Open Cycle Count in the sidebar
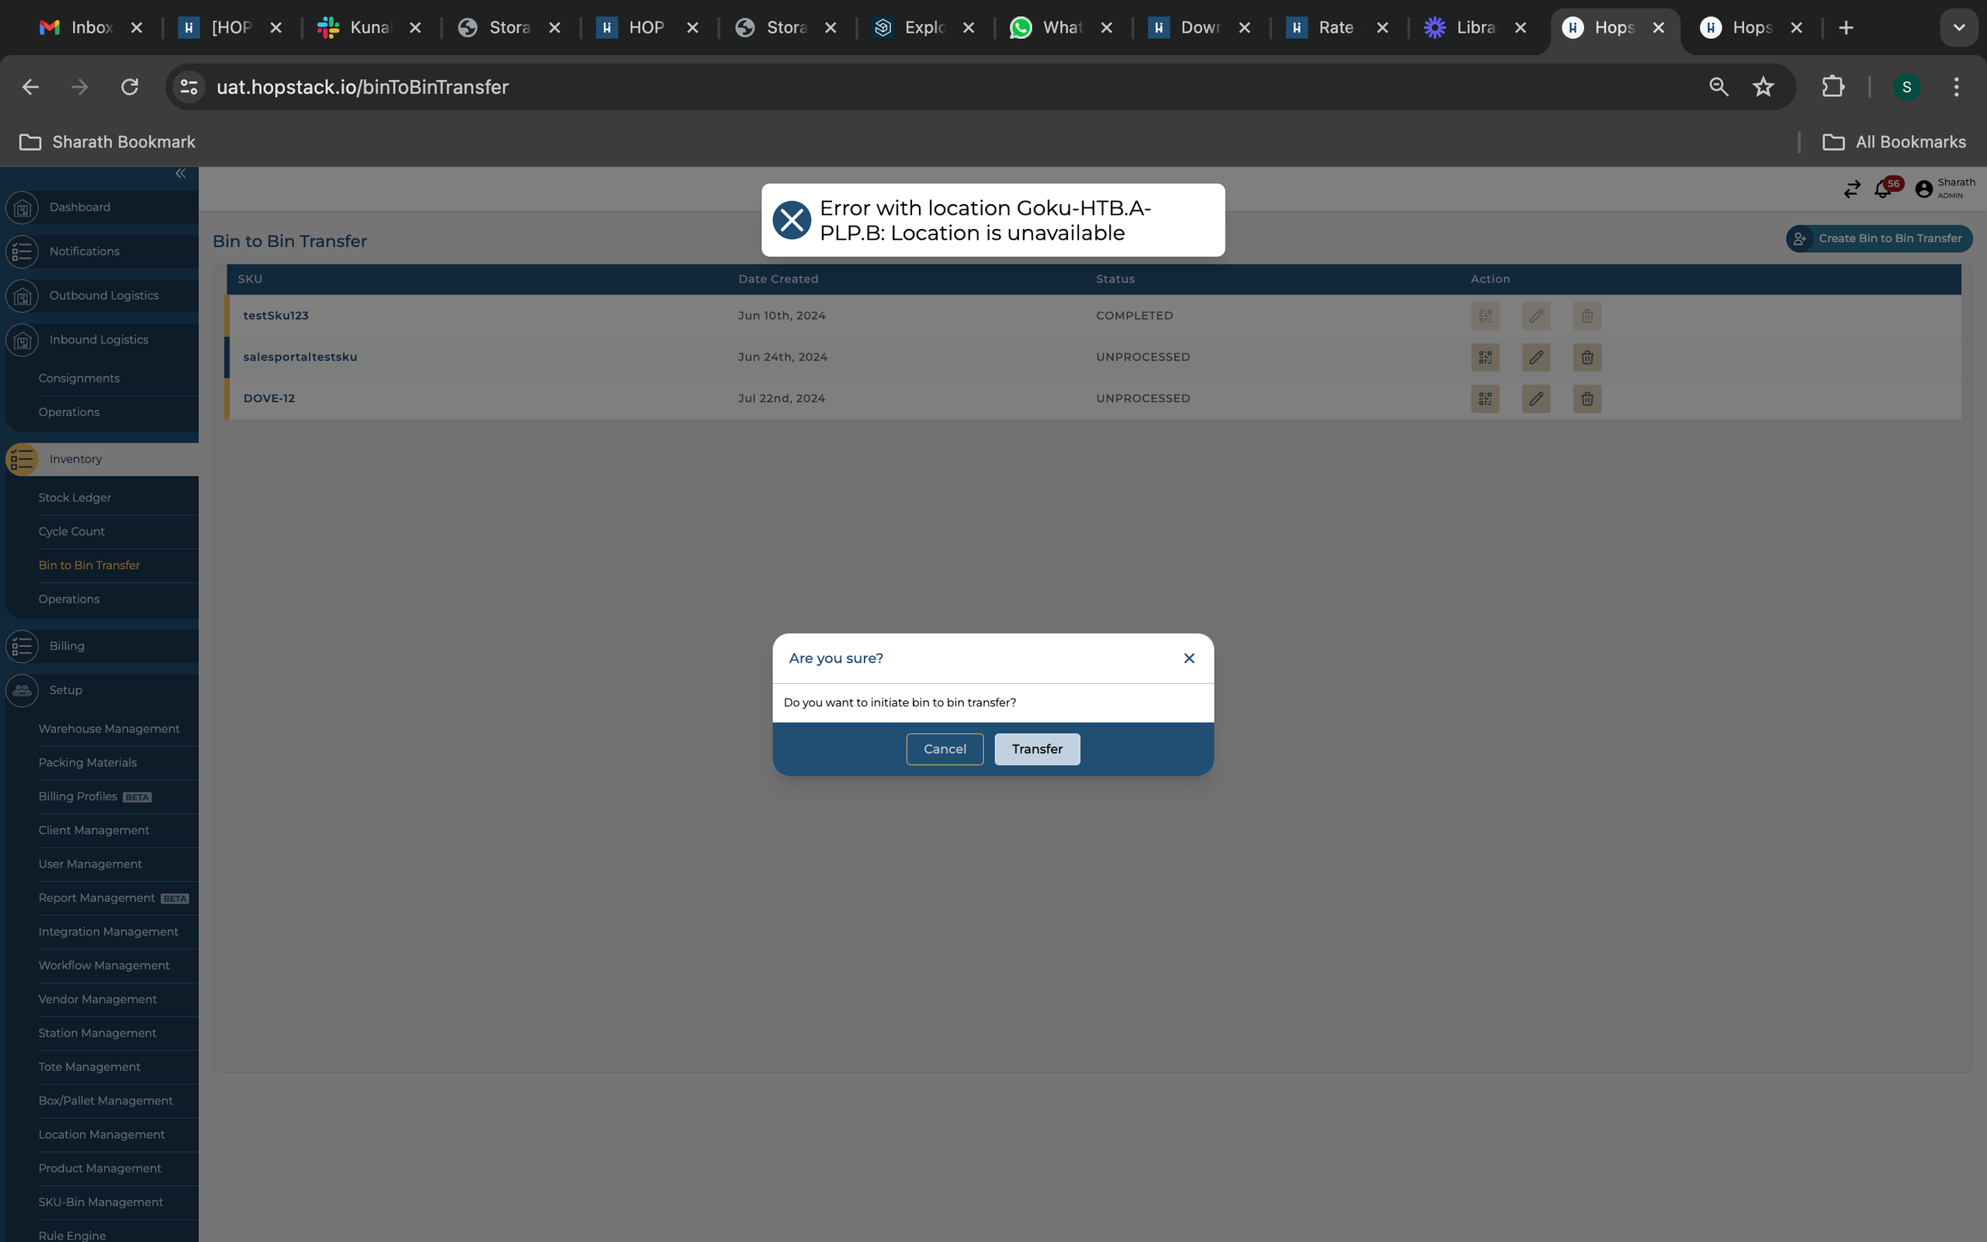This screenshot has width=1987, height=1242. (71, 532)
